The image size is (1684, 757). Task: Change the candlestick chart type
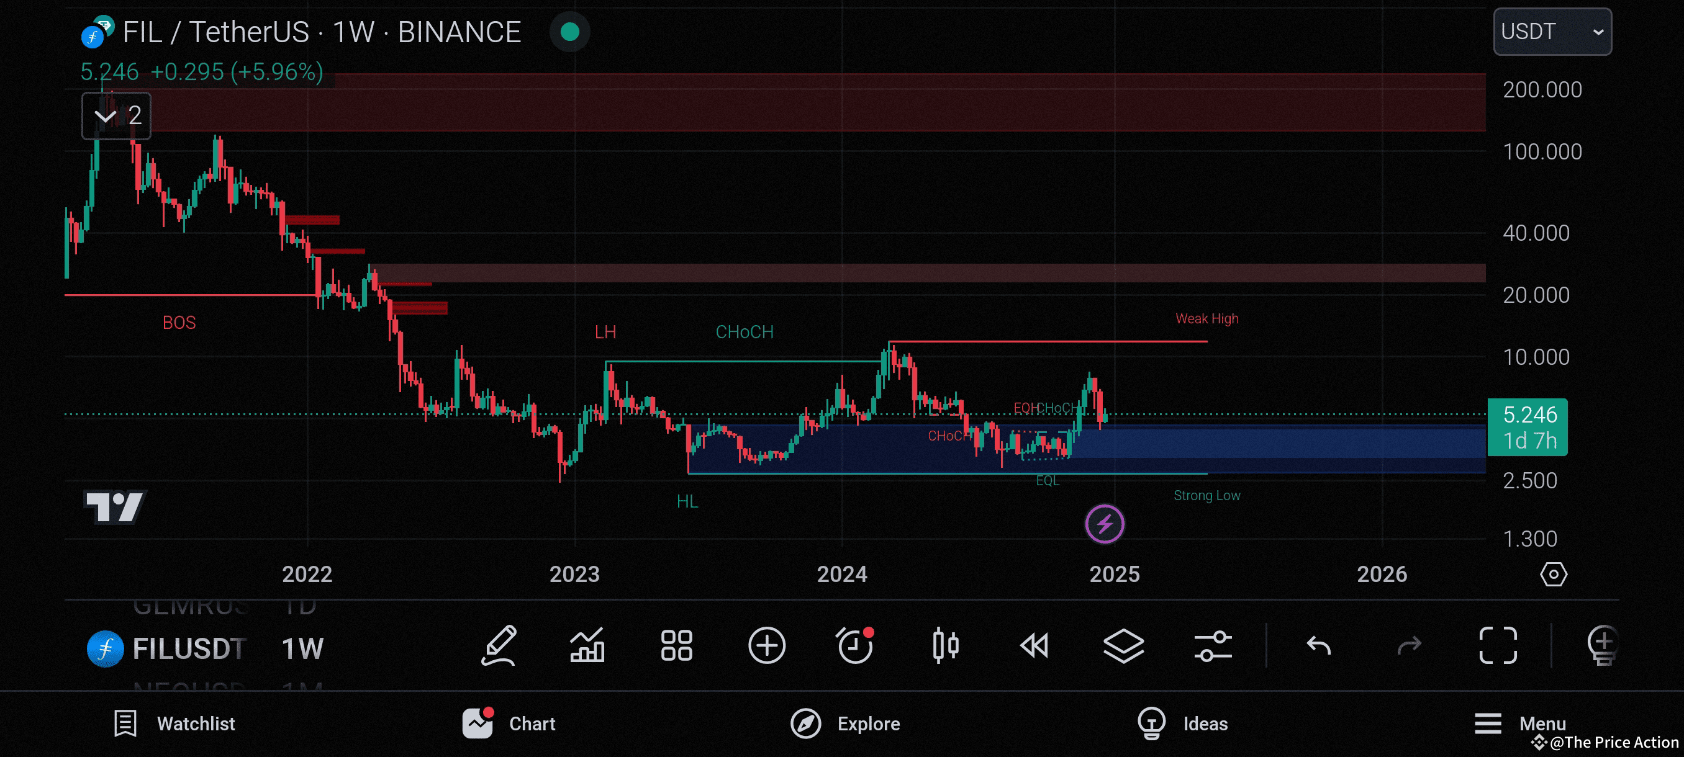[945, 646]
